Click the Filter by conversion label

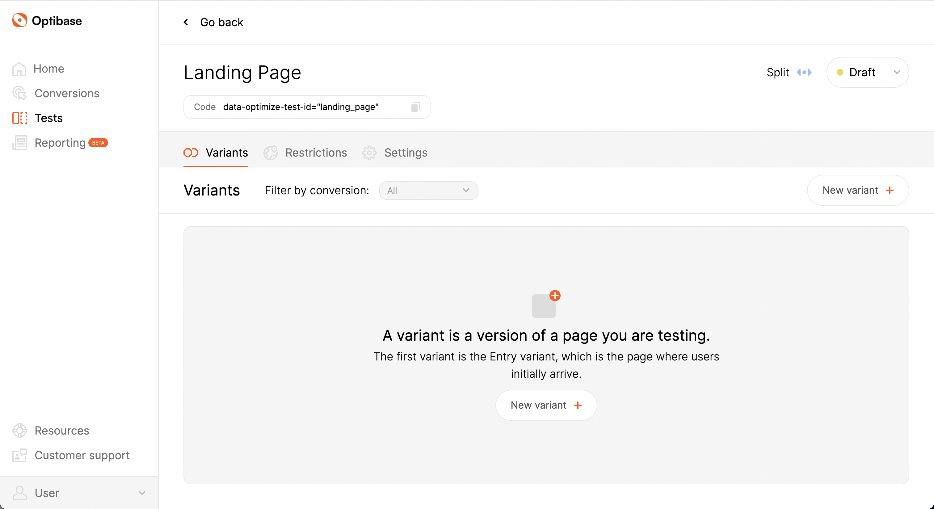(317, 190)
